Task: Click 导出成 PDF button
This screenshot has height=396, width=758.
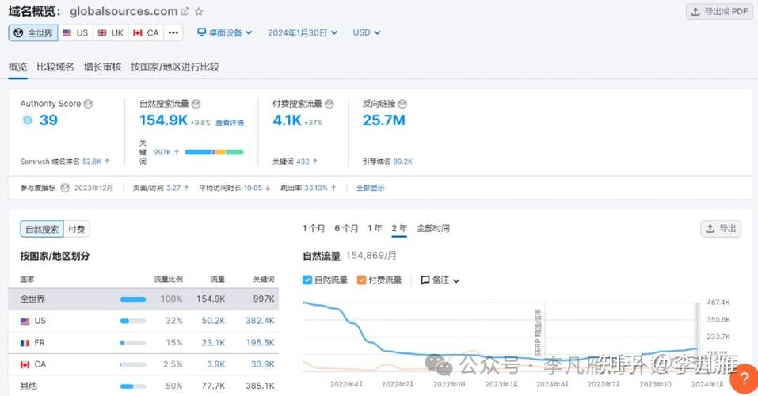Action: pos(719,12)
